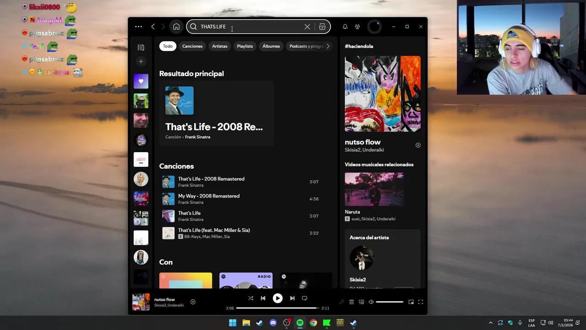Open the main result That's Life card
Viewport: 586px width, 330px height.
point(217,114)
